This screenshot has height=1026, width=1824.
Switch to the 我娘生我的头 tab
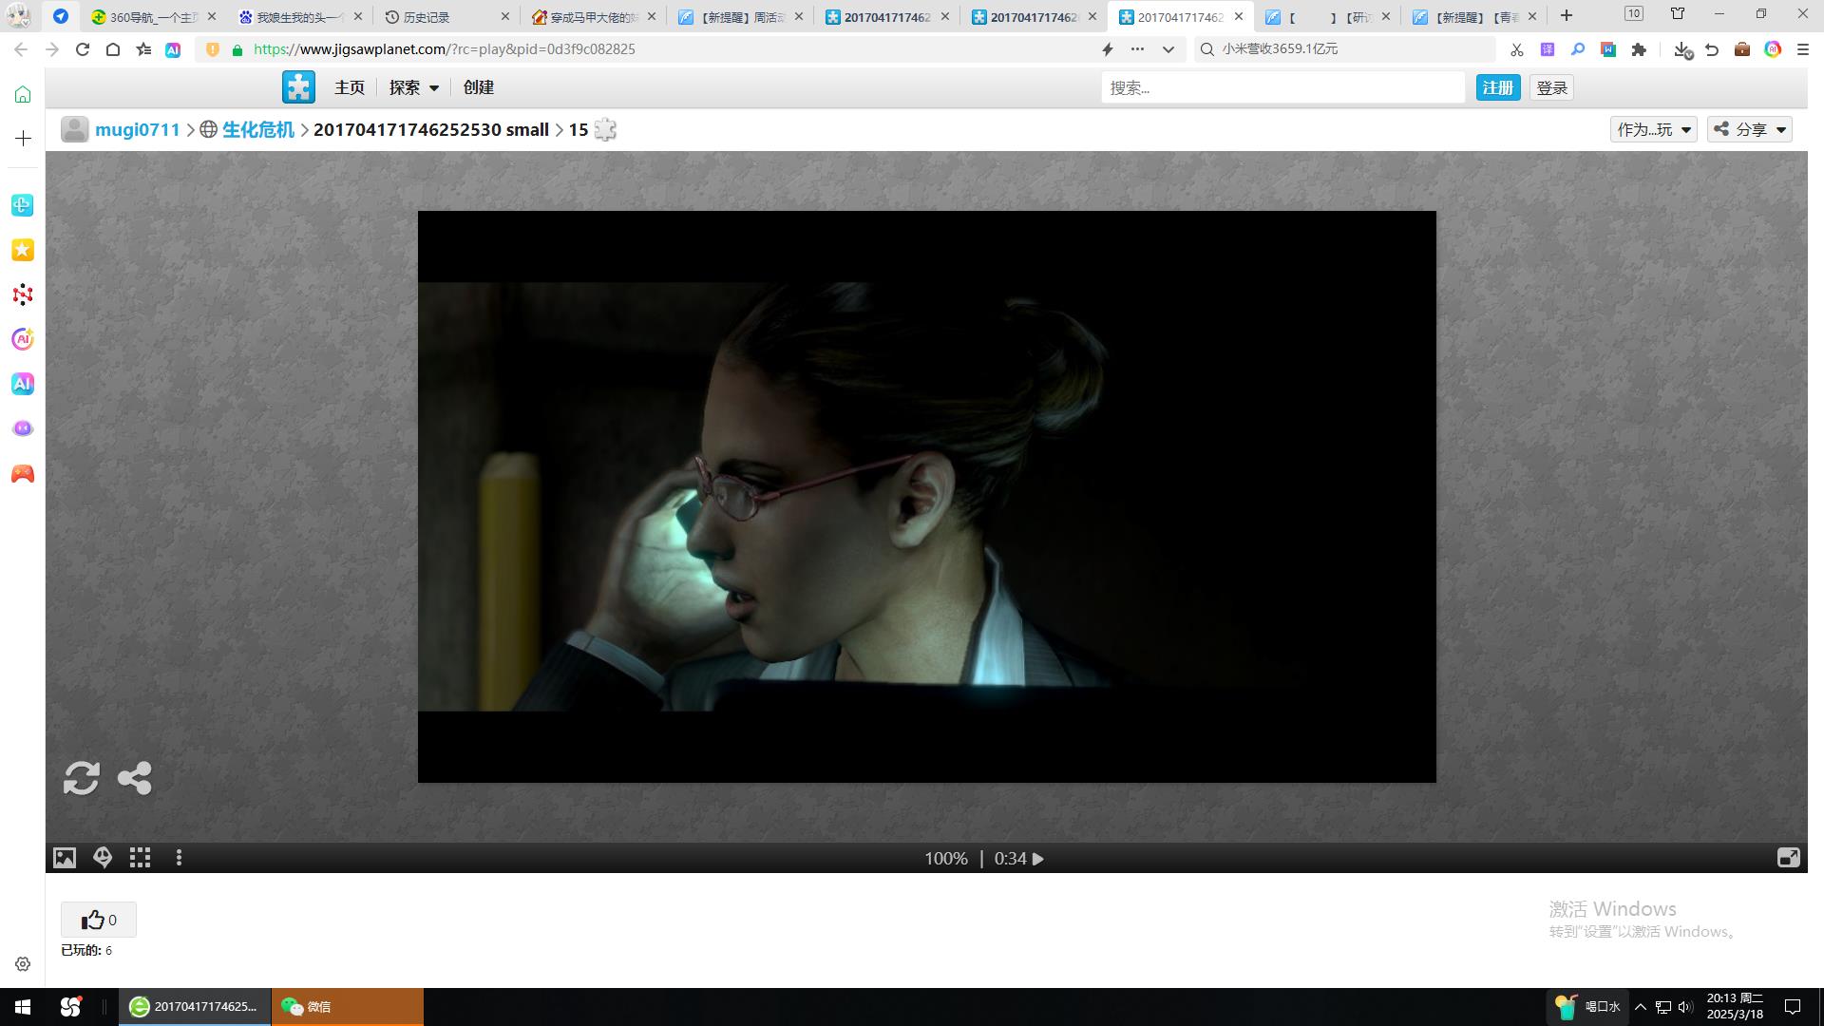(300, 17)
